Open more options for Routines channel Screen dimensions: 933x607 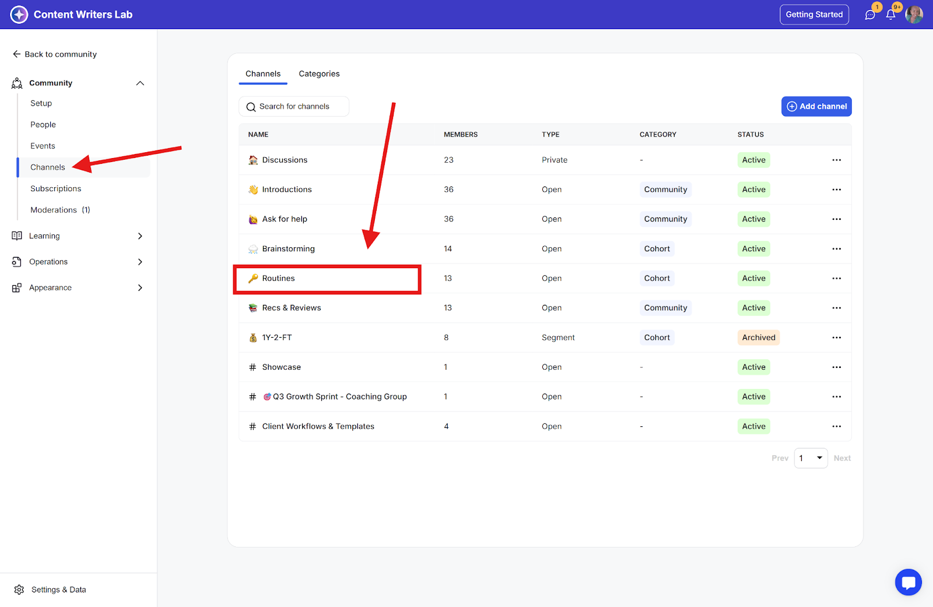836,278
